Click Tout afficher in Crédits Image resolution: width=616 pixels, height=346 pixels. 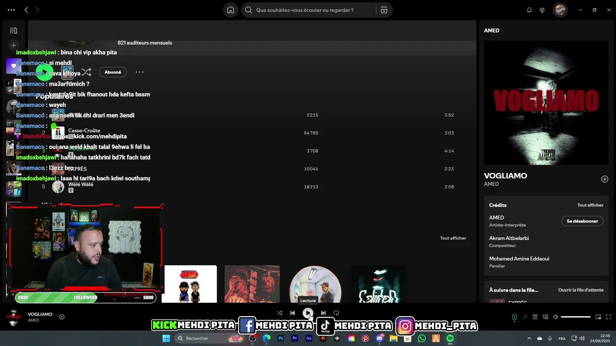(x=590, y=205)
